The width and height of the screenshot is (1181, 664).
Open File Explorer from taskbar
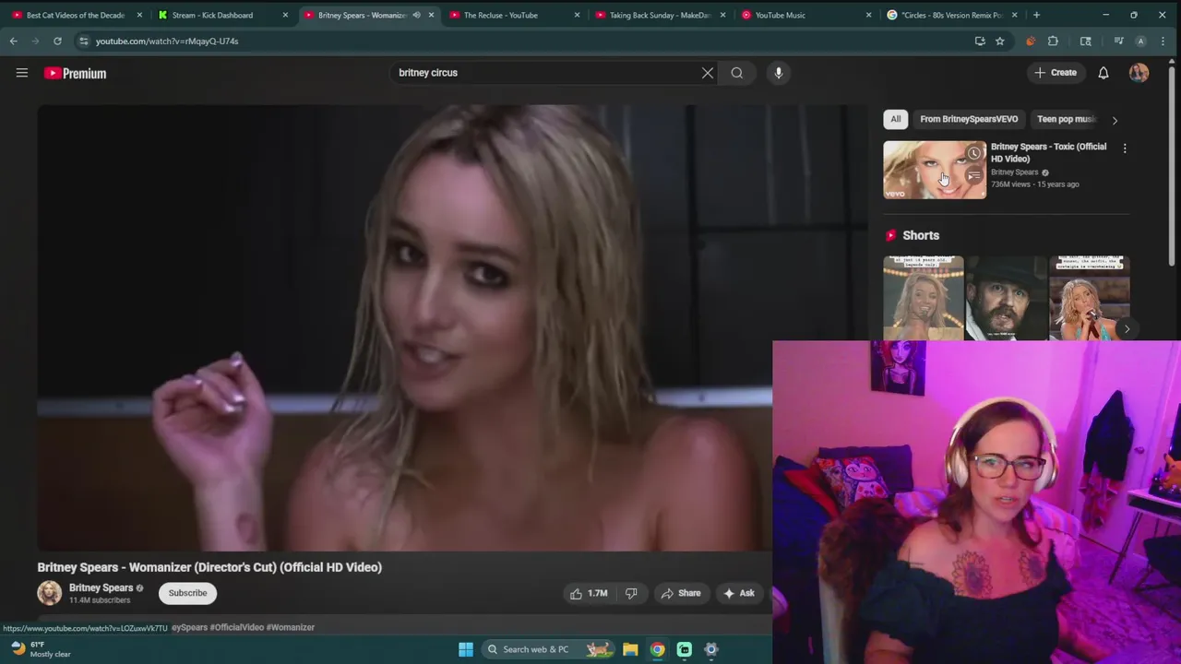pos(630,649)
